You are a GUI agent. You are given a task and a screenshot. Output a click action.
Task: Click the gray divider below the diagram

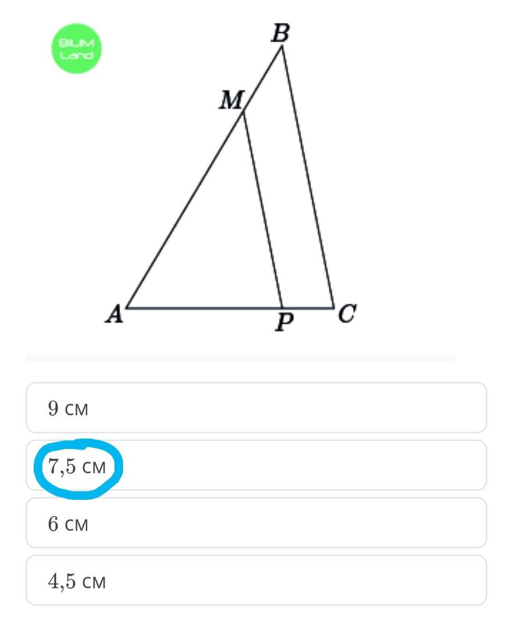[240, 358]
